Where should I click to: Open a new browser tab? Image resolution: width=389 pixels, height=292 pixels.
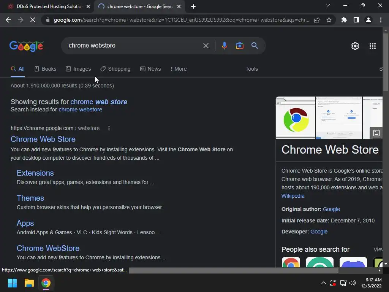(193, 6)
